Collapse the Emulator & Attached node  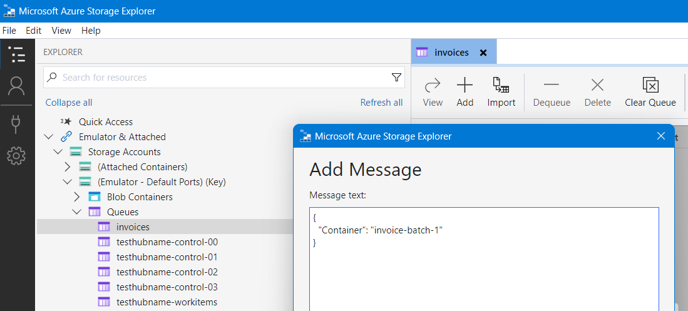point(49,137)
